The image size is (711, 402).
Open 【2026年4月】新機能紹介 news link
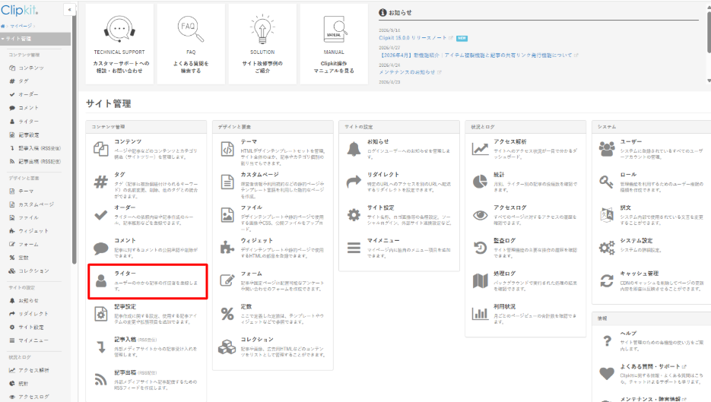coord(476,55)
